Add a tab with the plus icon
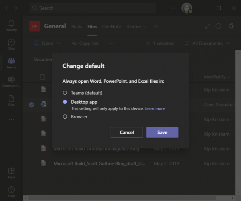Image resolution: width=241 pixels, height=201 pixels. click(156, 26)
